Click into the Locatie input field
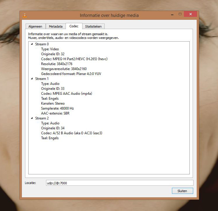 click(x=119, y=183)
